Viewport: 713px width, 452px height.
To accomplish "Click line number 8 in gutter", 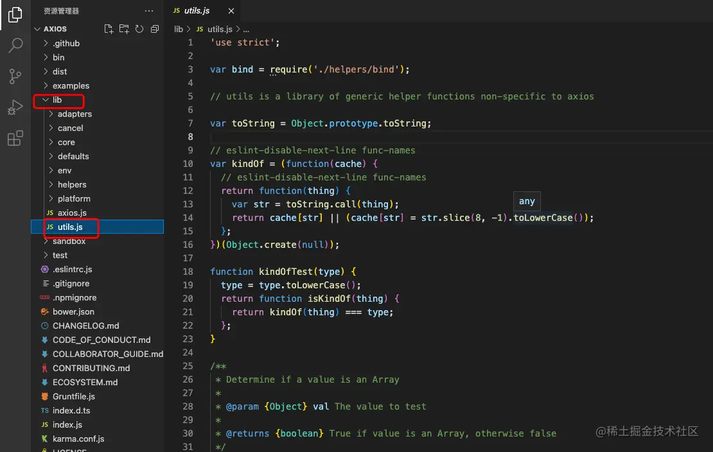I will 190,136.
